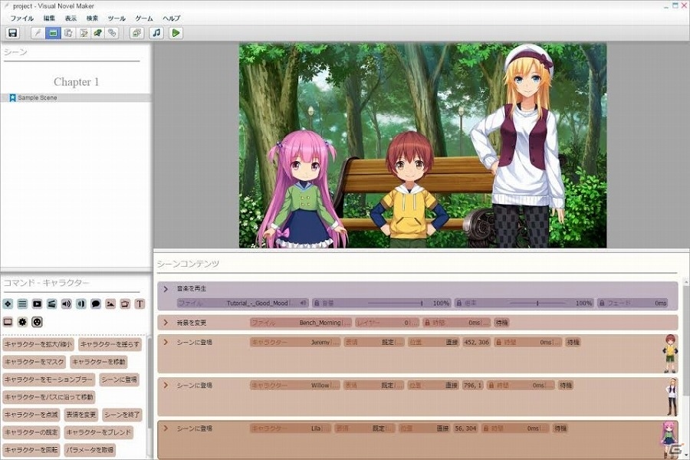Click the キャラクターを拡大/縮小 command button

tap(38, 344)
